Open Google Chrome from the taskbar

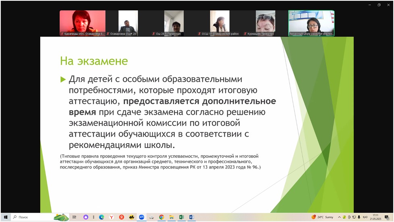(162, 217)
